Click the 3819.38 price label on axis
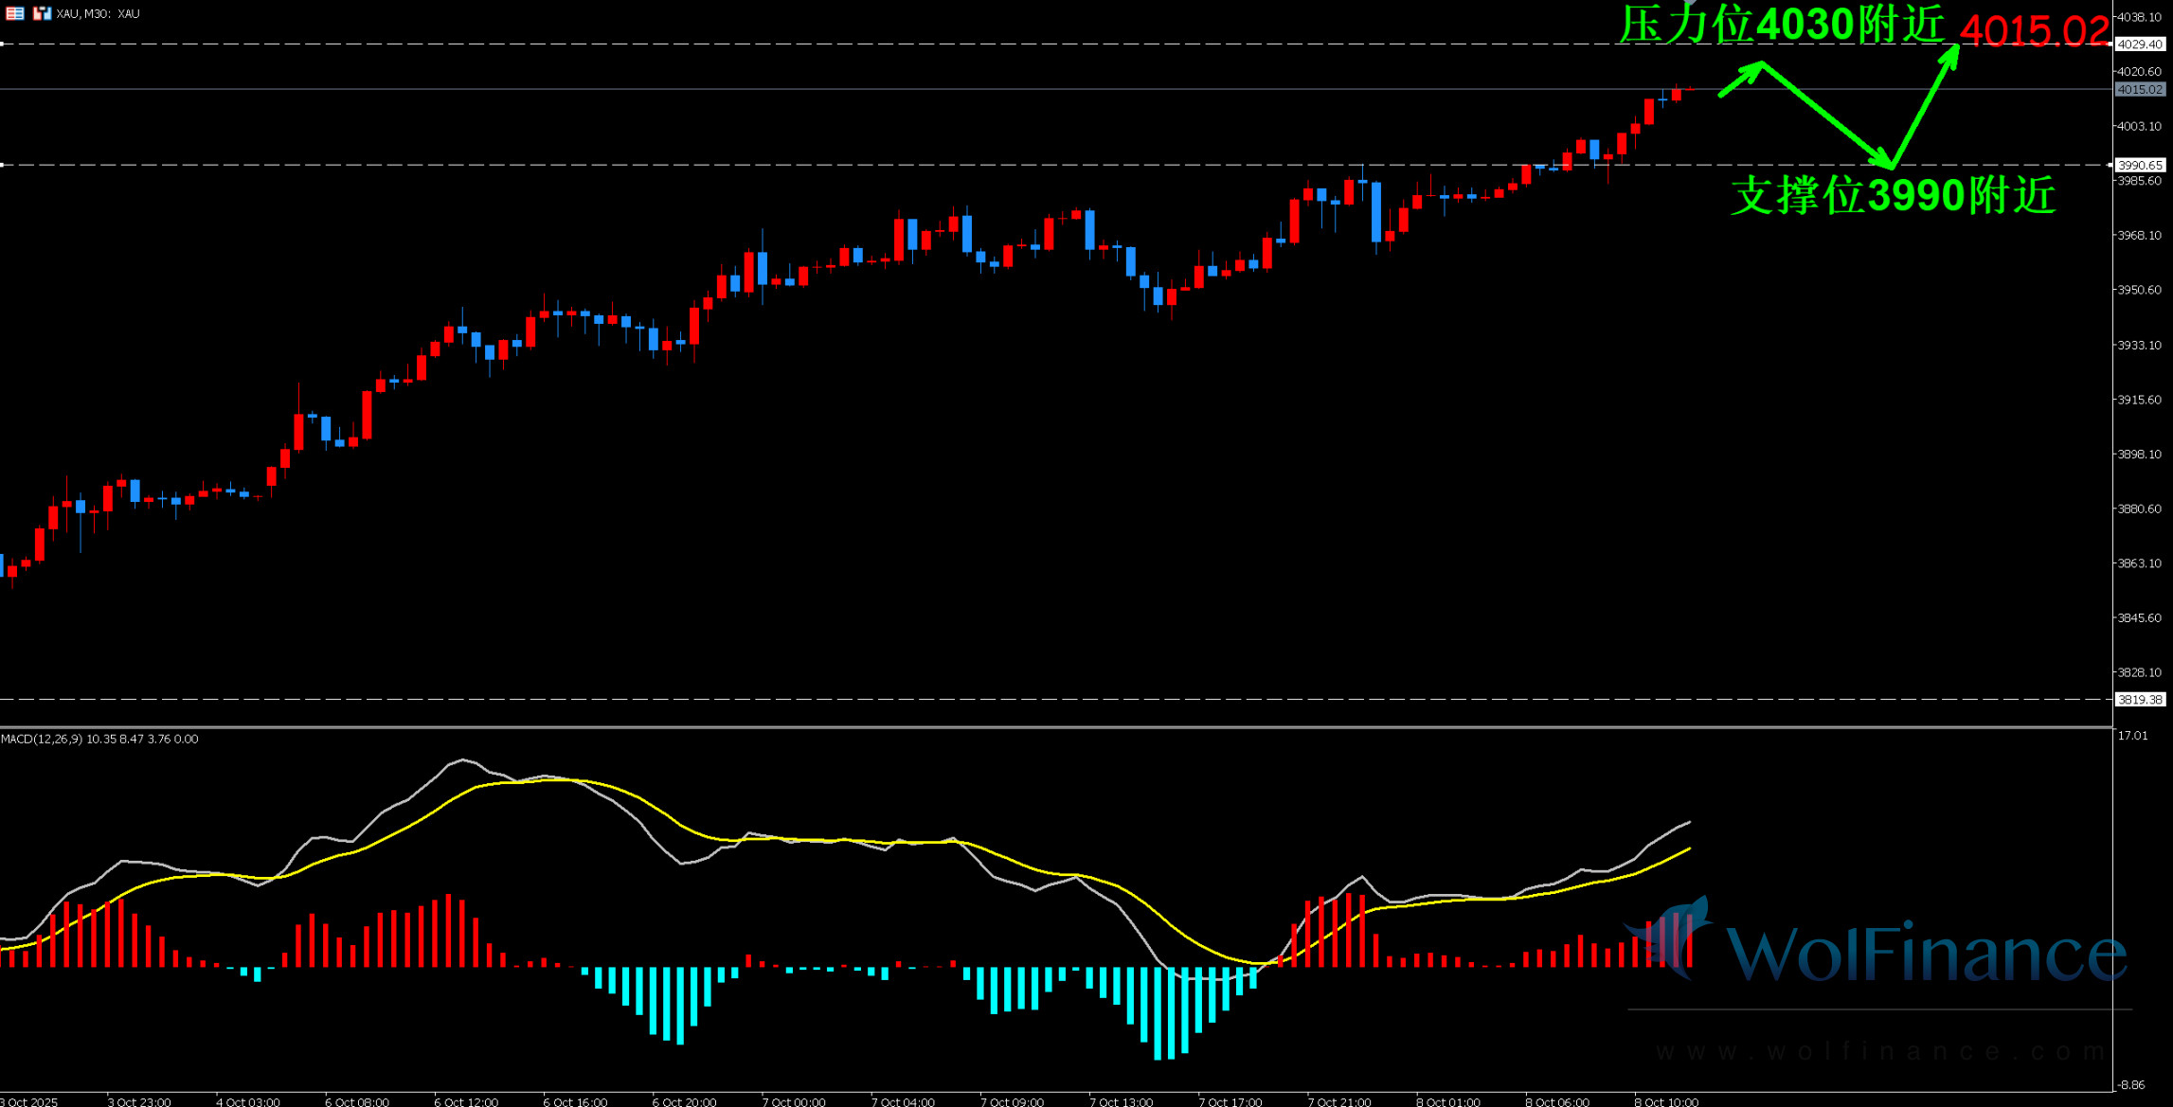Viewport: 2173px width, 1107px height. 2140,699
